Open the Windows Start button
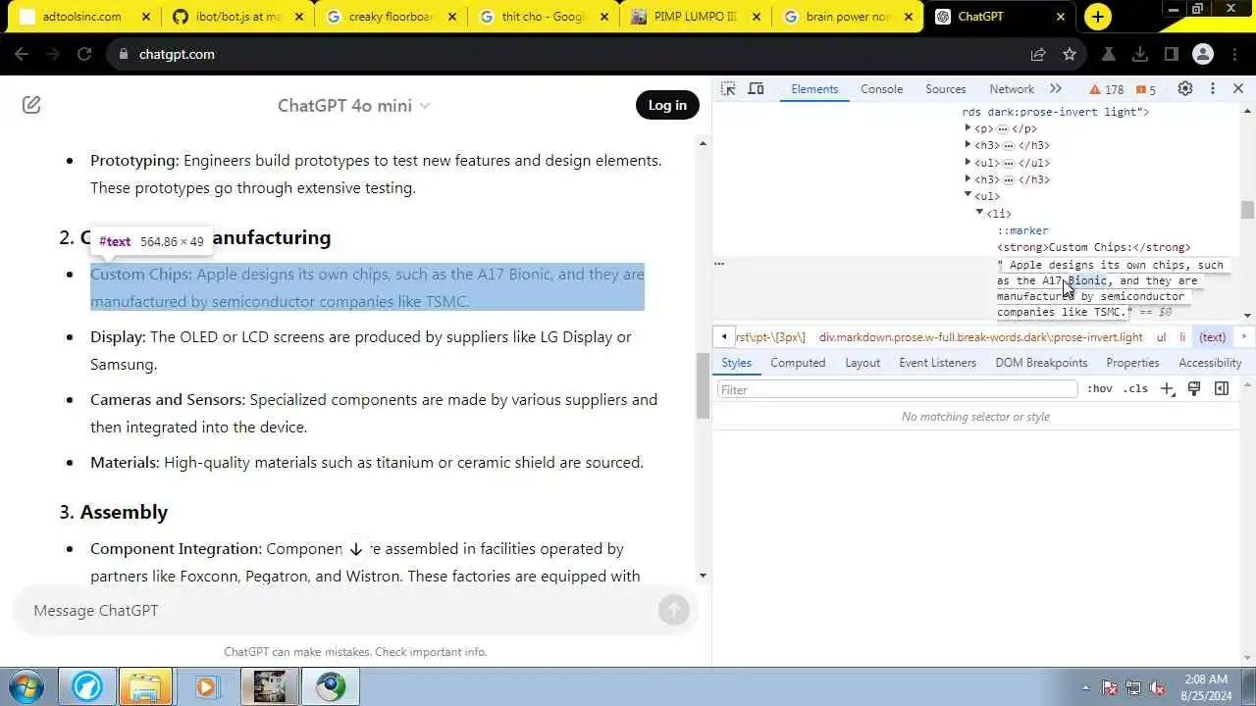Image resolution: width=1256 pixels, height=706 pixels. (26, 686)
